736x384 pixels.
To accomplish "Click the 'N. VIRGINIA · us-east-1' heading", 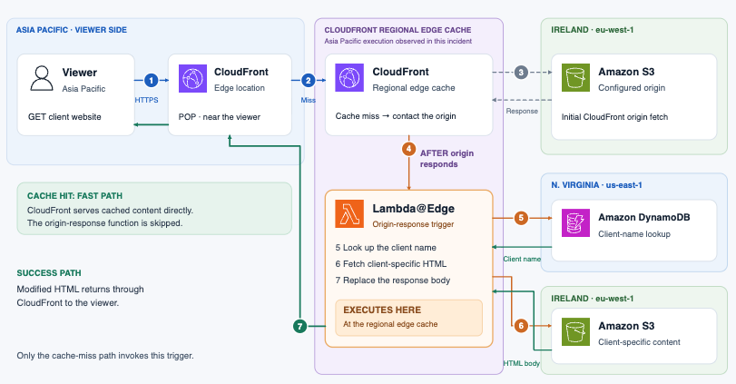I will pyautogui.click(x=596, y=185).
